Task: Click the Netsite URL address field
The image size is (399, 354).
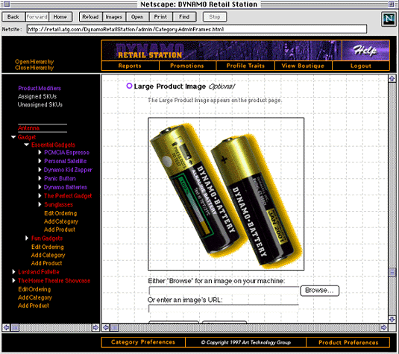Action: pos(197,29)
